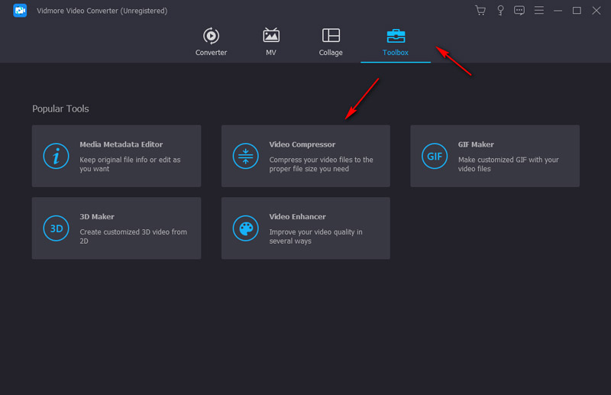This screenshot has width=611, height=395.
Task: Click the key register icon
Action: point(500,11)
